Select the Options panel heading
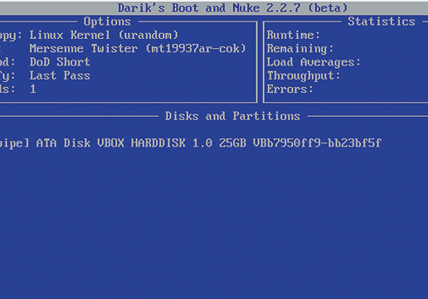The width and height of the screenshot is (428, 299). (x=107, y=22)
